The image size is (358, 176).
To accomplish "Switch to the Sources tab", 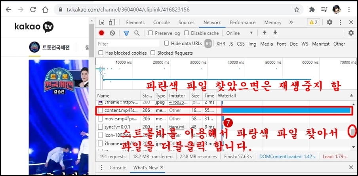I will pyautogui.click(x=187, y=23).
